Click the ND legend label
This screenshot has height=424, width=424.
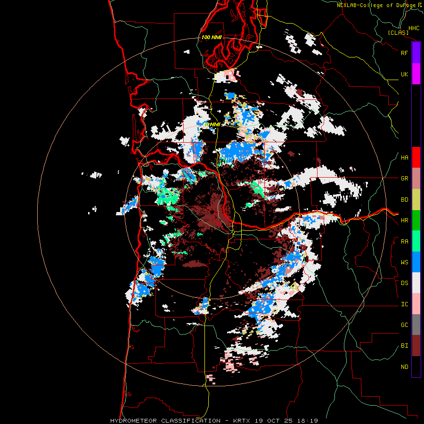tap(404, 367)
